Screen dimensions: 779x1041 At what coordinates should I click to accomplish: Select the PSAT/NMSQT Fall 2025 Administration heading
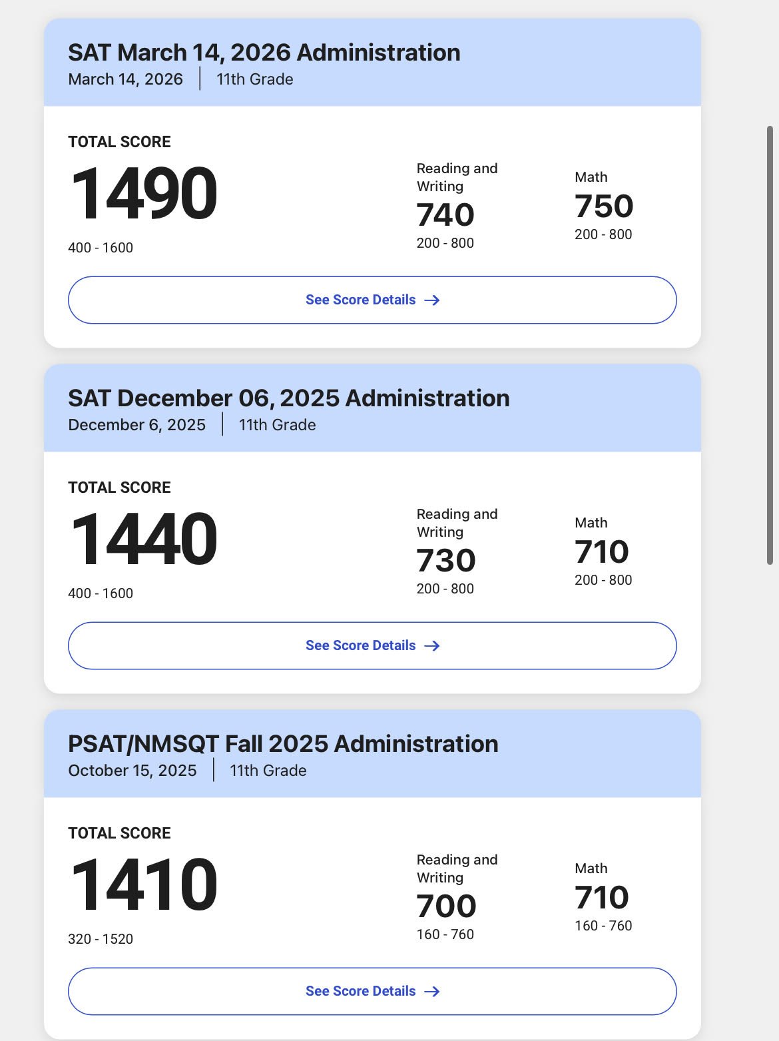[283, 744]
